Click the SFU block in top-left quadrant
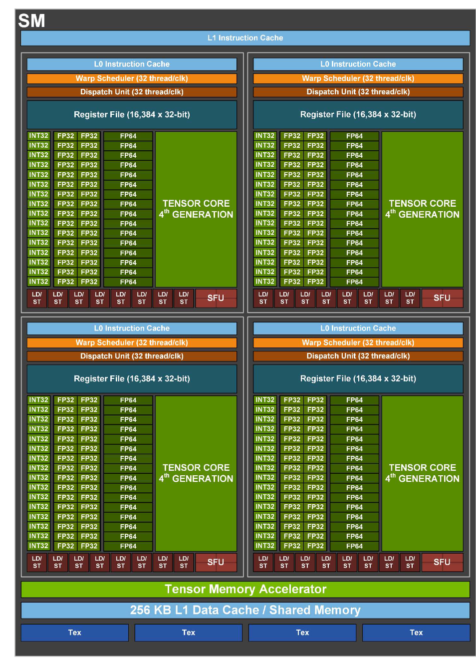The image size is (476, 664). [216, 298]
